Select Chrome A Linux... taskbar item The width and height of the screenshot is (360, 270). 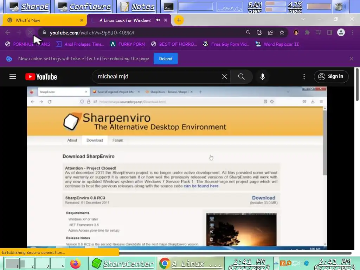click(x=191, y=263)
